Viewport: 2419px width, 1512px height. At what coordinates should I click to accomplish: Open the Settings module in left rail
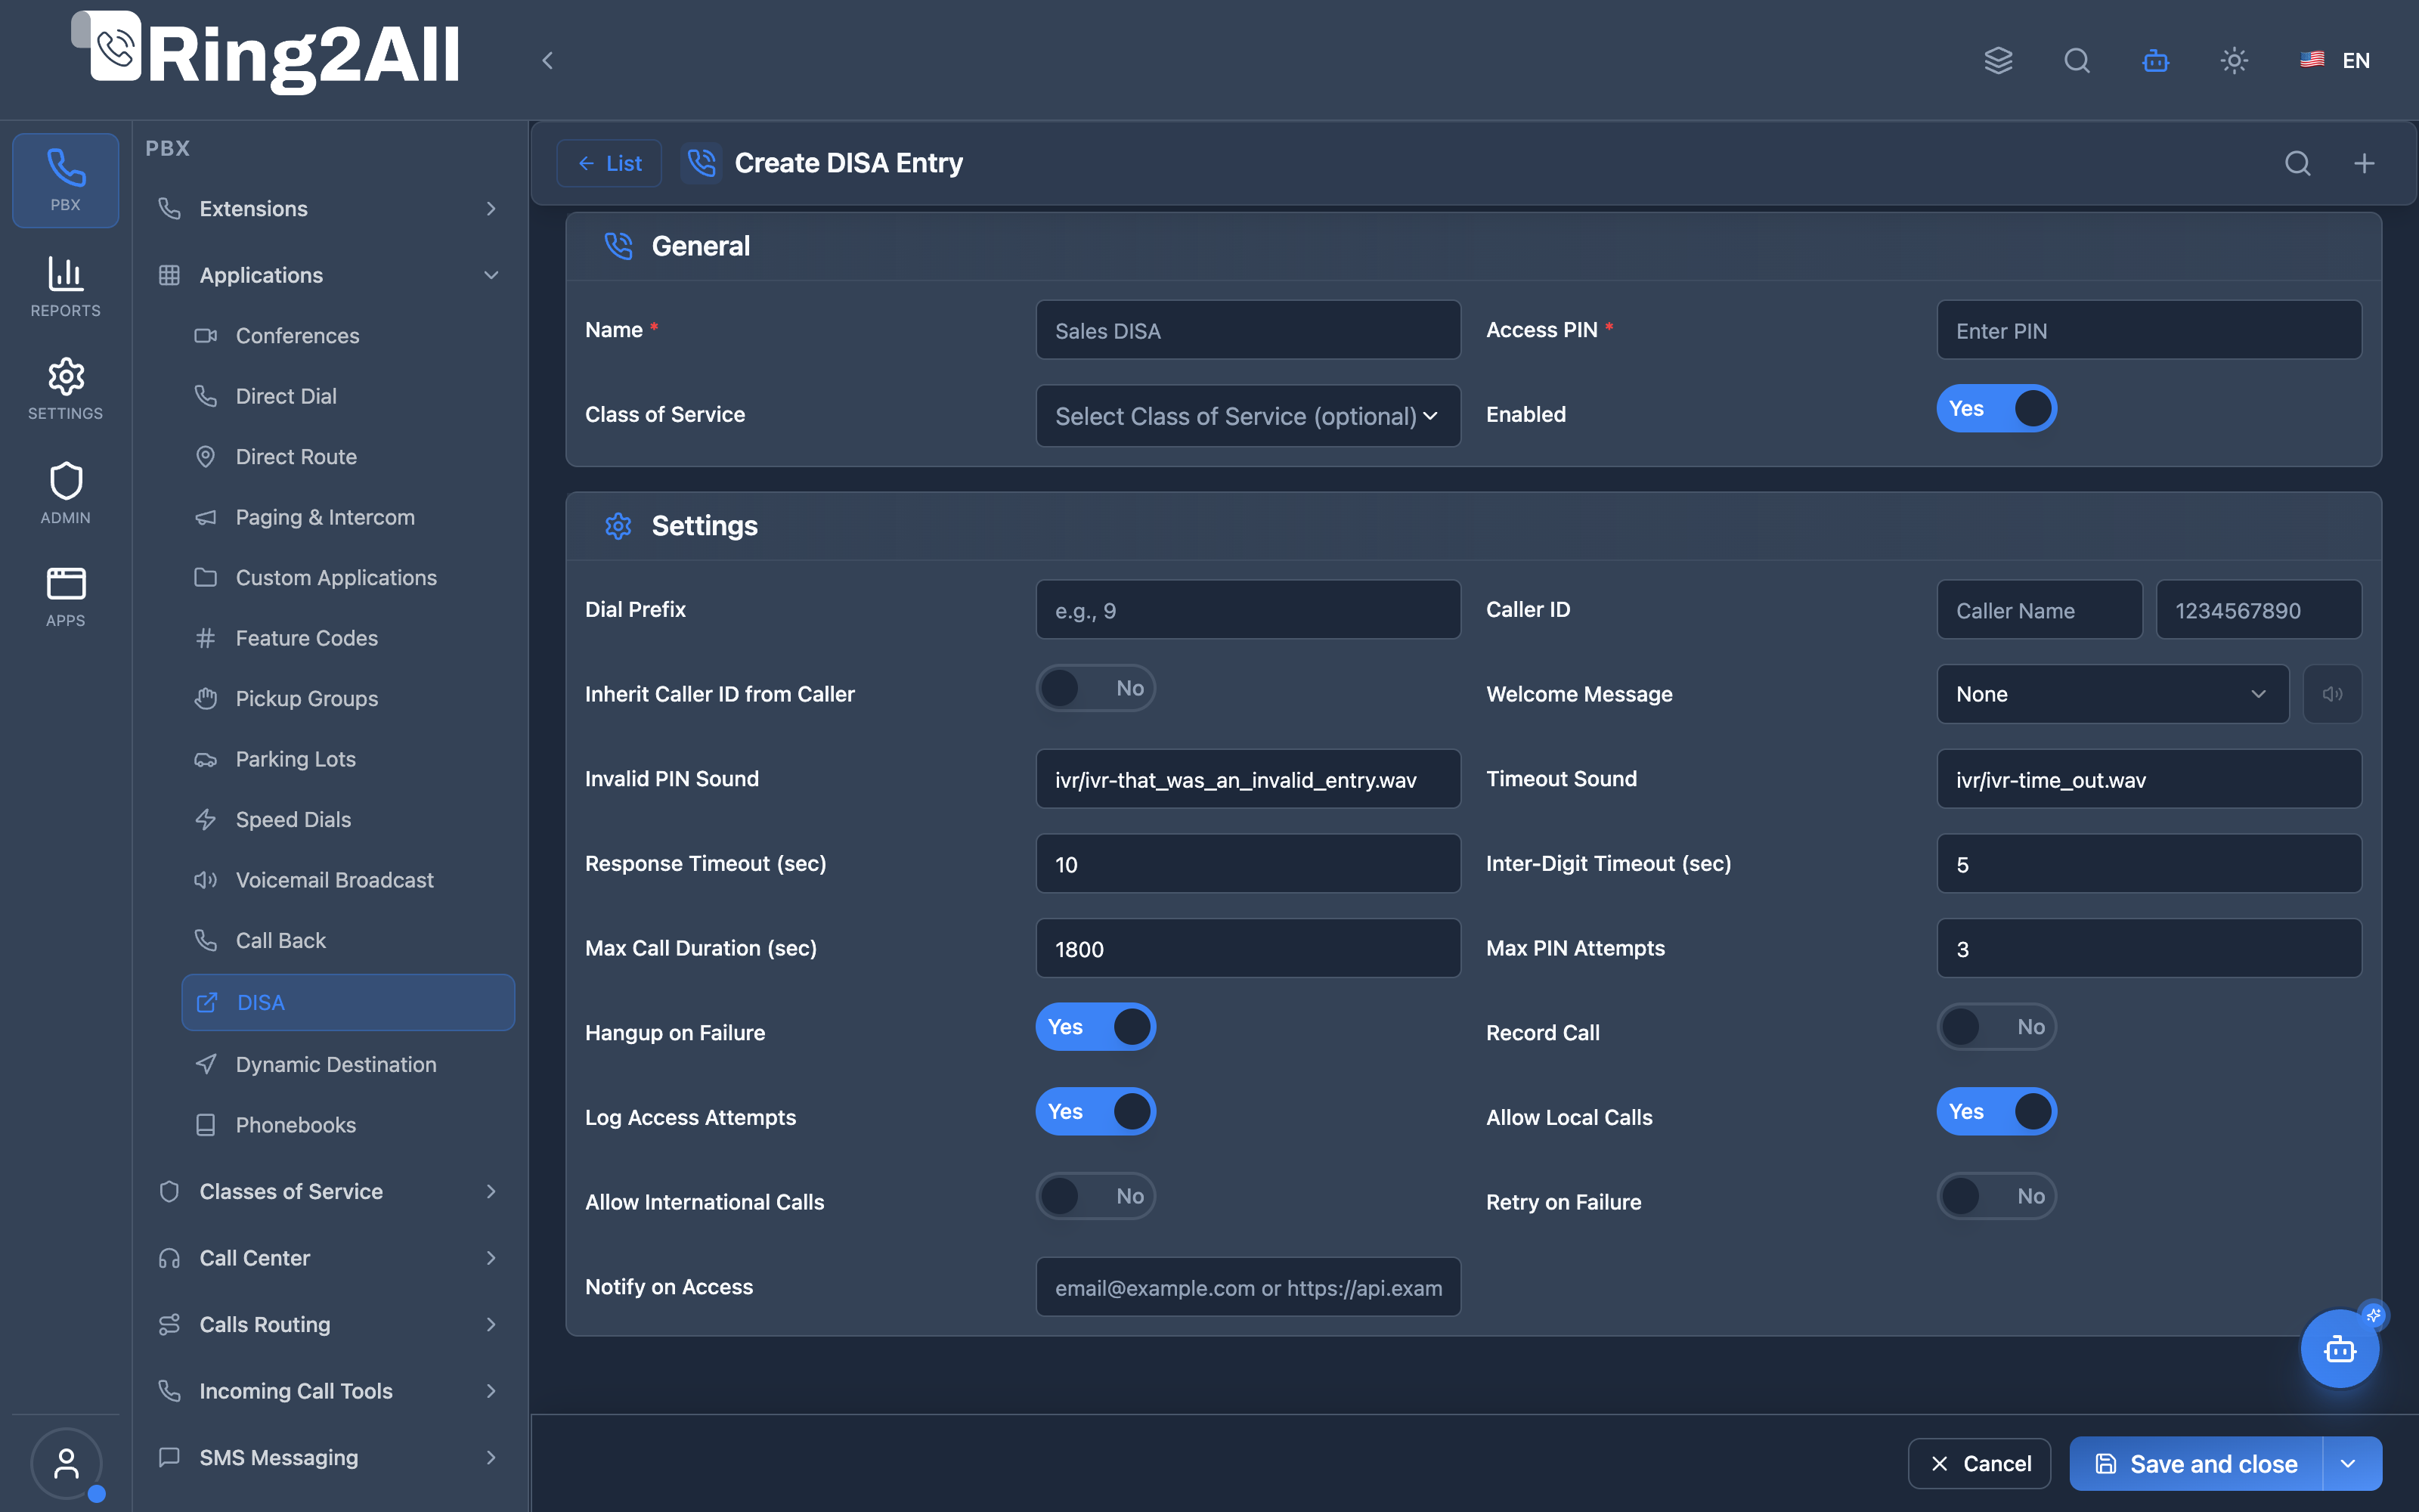tap(66, 389)
